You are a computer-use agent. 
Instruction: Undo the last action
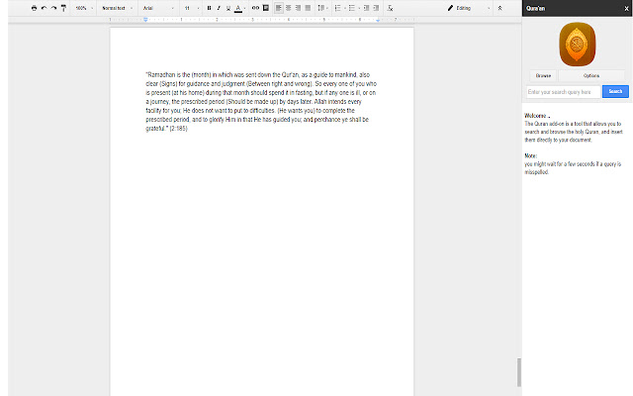(x=44, y=8)
